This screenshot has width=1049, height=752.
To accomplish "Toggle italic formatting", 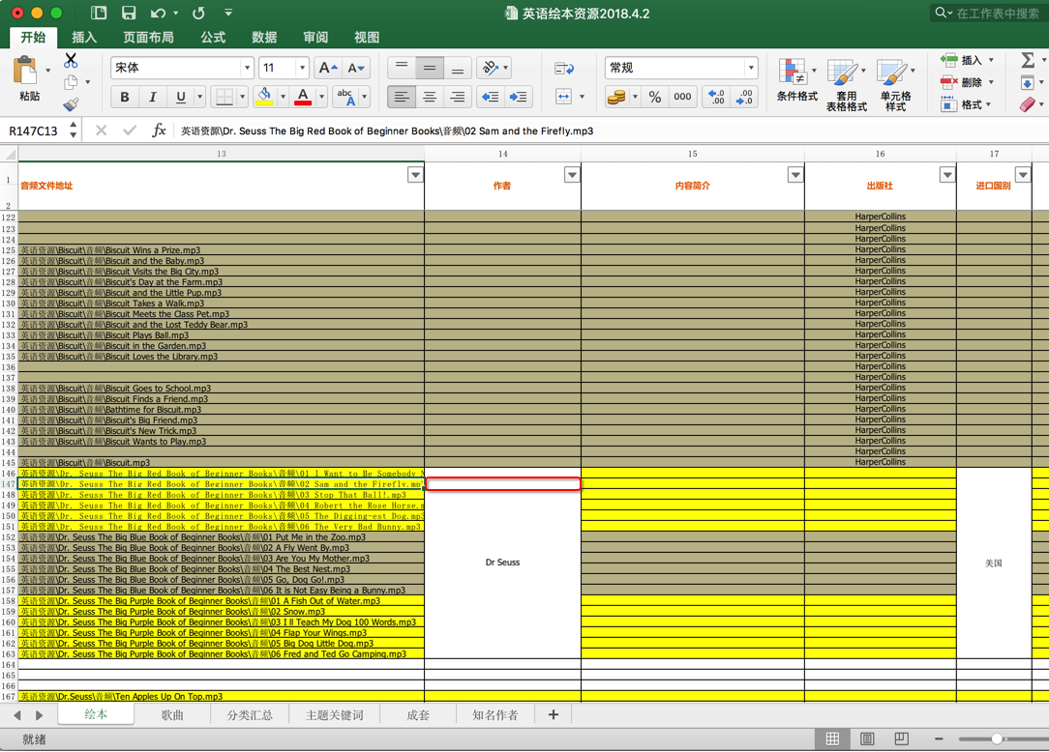I will (152, 97).
